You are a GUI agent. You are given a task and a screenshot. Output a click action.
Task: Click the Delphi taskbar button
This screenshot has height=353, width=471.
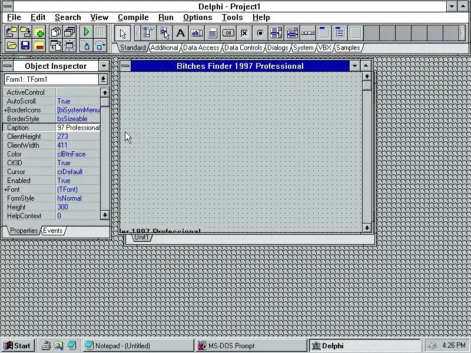pos(364,346)
